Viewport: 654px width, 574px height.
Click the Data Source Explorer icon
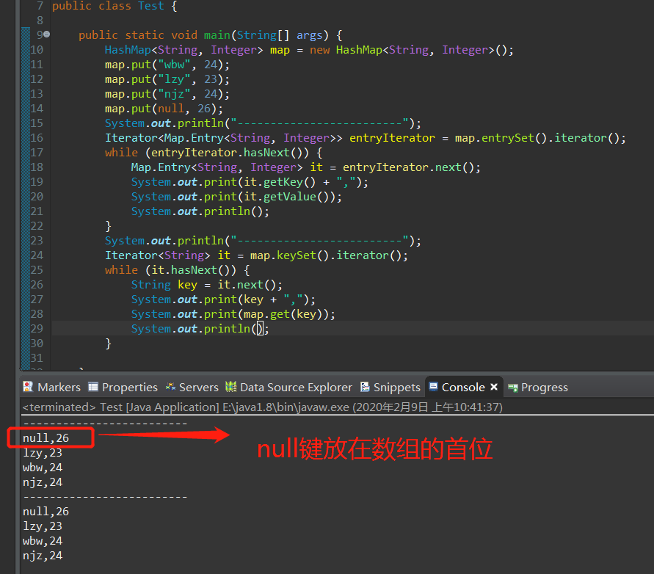230,387
